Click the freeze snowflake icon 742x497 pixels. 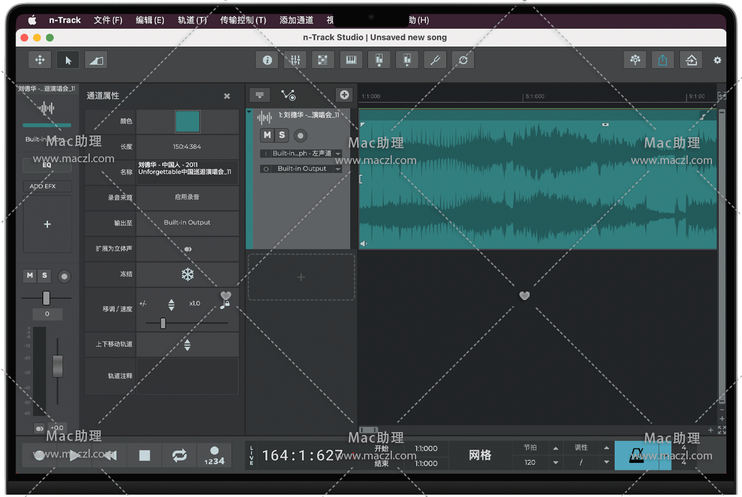tap(188, 274)
